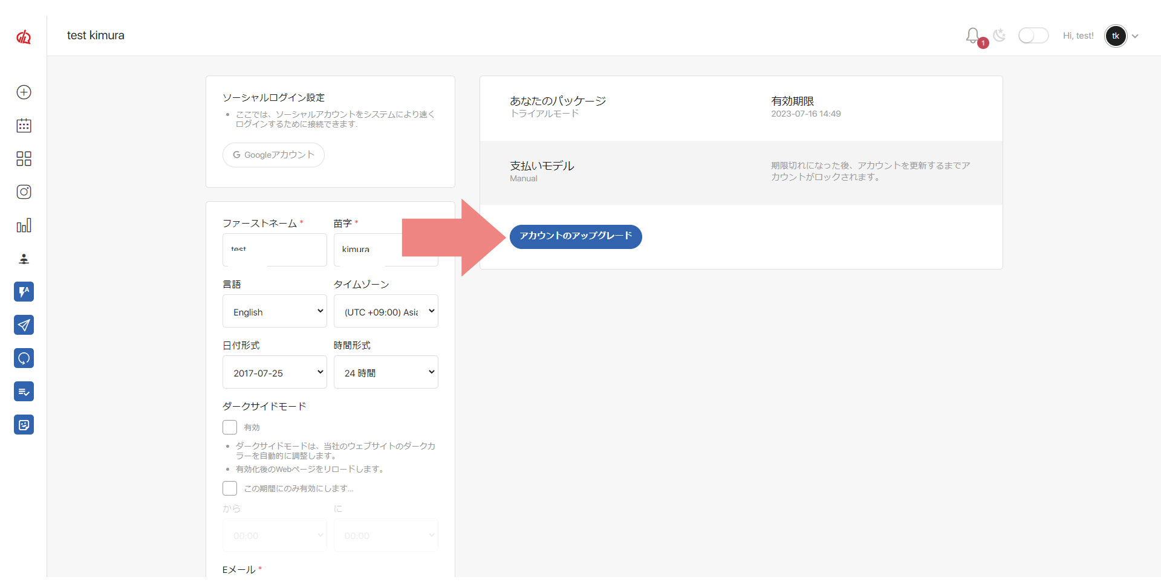The width and height of the screenshot is (1161, 588).
Task: Open the date format dropdown 2017-07-25
Action: pos(275,373)
